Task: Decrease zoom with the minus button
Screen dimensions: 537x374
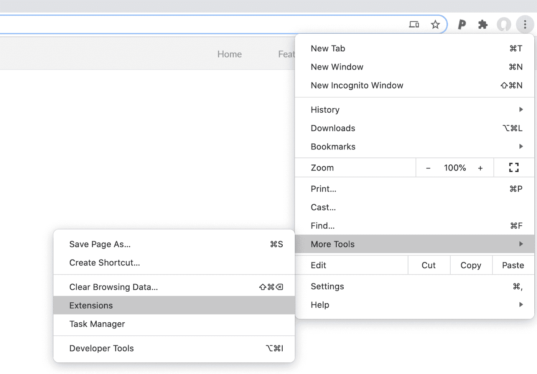Action: coord(428,168)
